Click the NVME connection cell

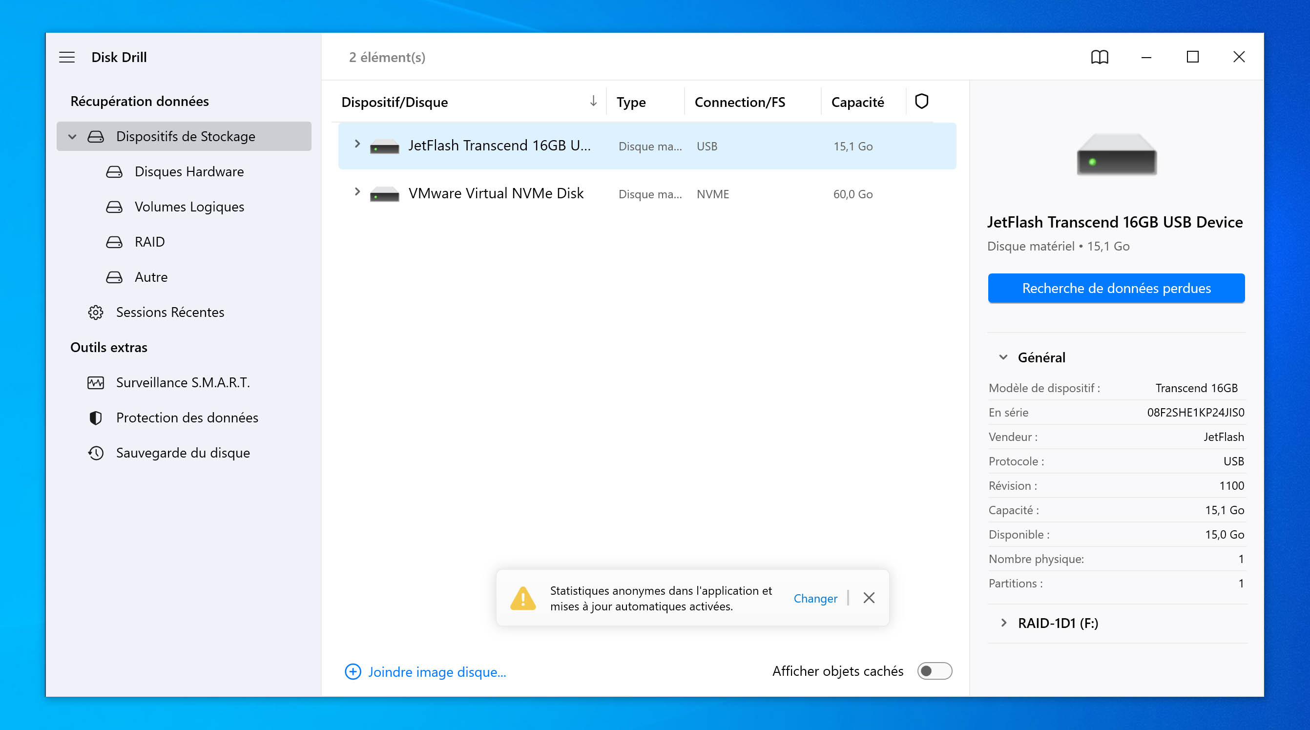click(x=712, y=194)
